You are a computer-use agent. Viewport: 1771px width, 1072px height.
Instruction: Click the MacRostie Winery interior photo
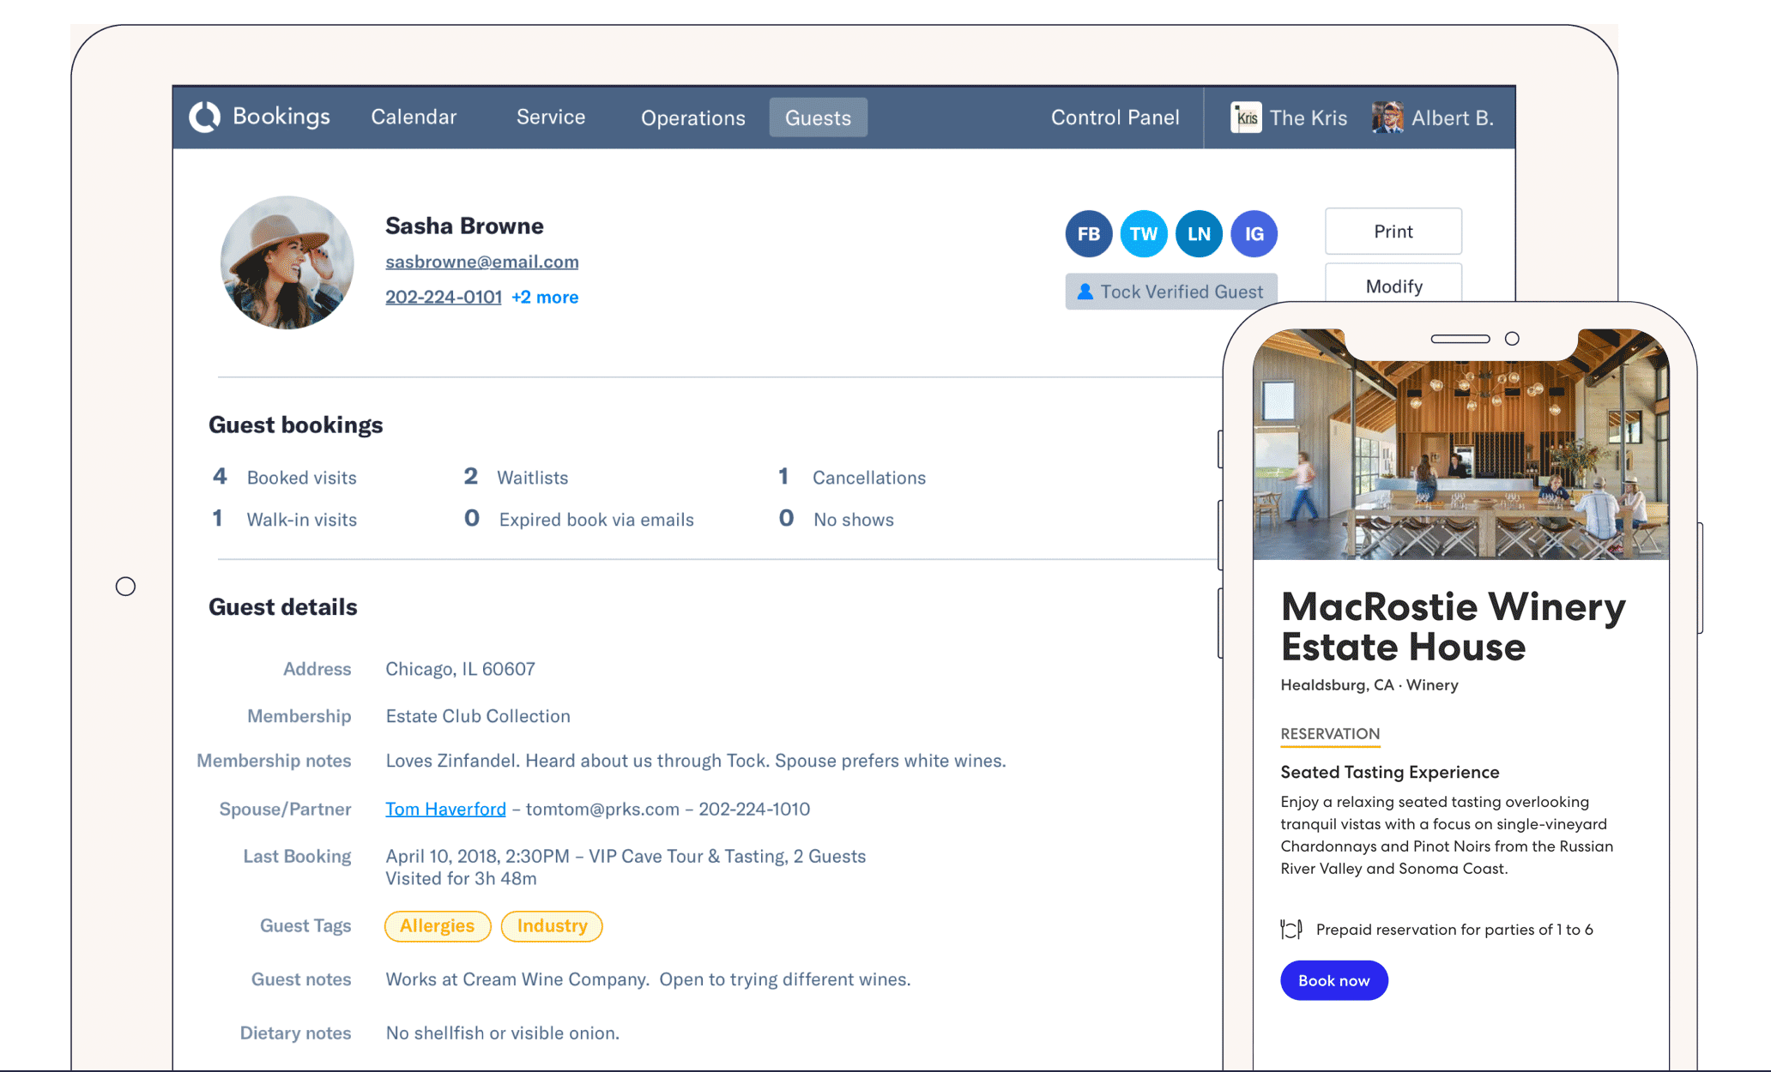(x=1460, y=444)
